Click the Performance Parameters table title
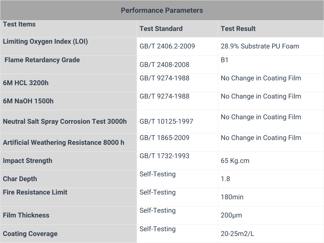324x243 pixels. coord(162,10)
